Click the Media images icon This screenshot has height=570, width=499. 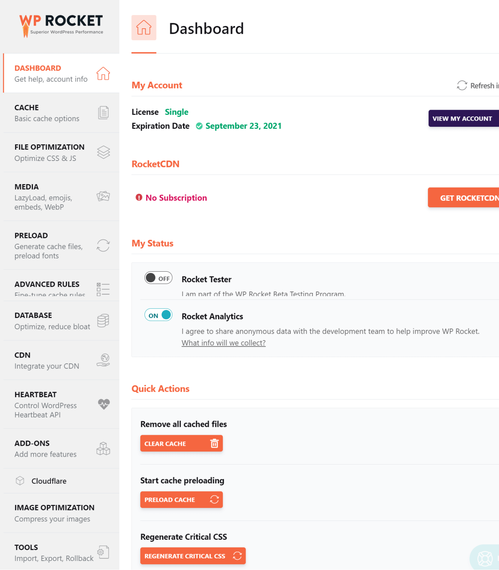pyautogui.click(x=103, y=196)
